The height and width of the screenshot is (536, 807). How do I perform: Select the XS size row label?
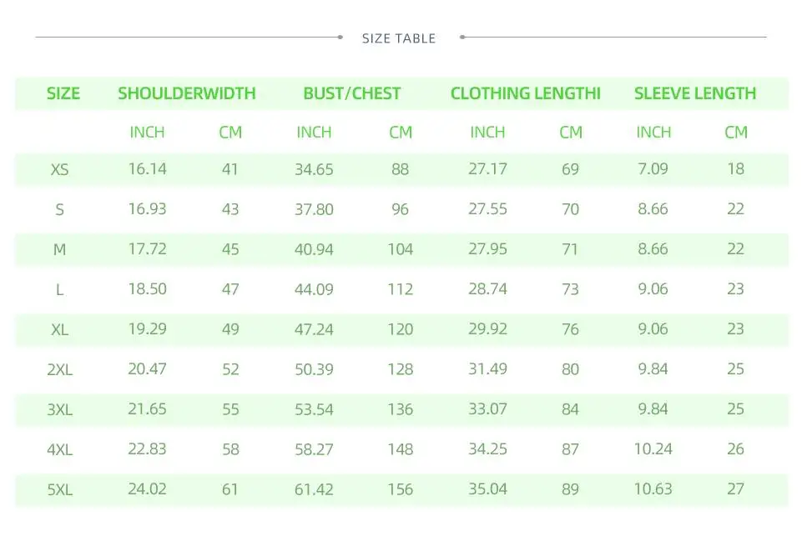tap(60, 169)
